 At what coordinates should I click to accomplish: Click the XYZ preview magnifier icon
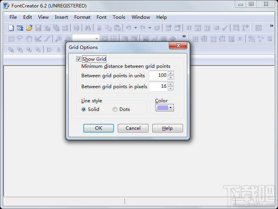tap(236, 28)
